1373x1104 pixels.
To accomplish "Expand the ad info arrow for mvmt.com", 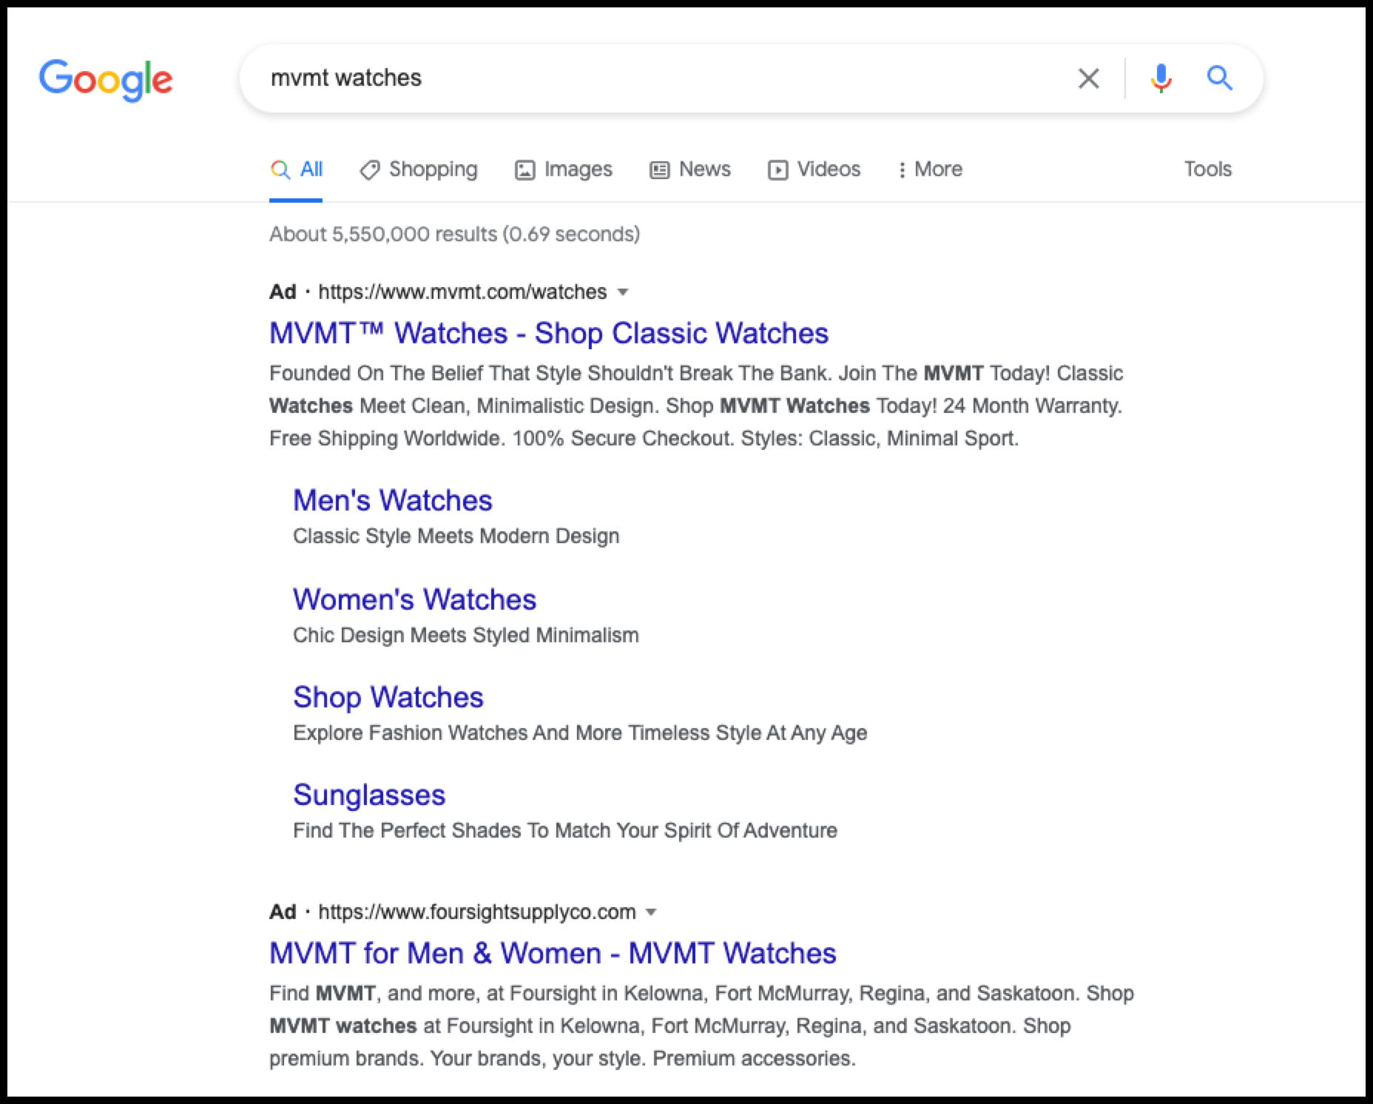I will (x=624, y=293).
